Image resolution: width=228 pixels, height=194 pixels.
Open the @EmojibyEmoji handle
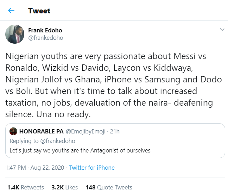pos(85,132)
